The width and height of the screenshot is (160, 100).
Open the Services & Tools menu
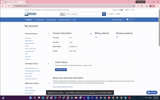(x=51, y=20)
